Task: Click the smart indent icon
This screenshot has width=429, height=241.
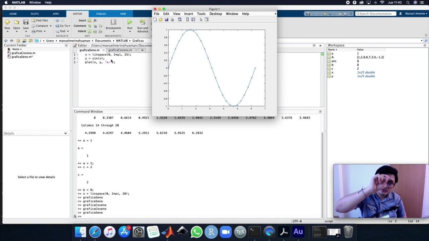Action: 89,31
